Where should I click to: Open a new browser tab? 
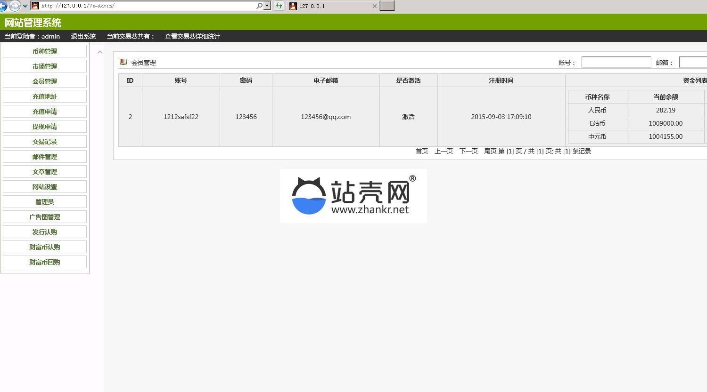[x=387, y=6]
